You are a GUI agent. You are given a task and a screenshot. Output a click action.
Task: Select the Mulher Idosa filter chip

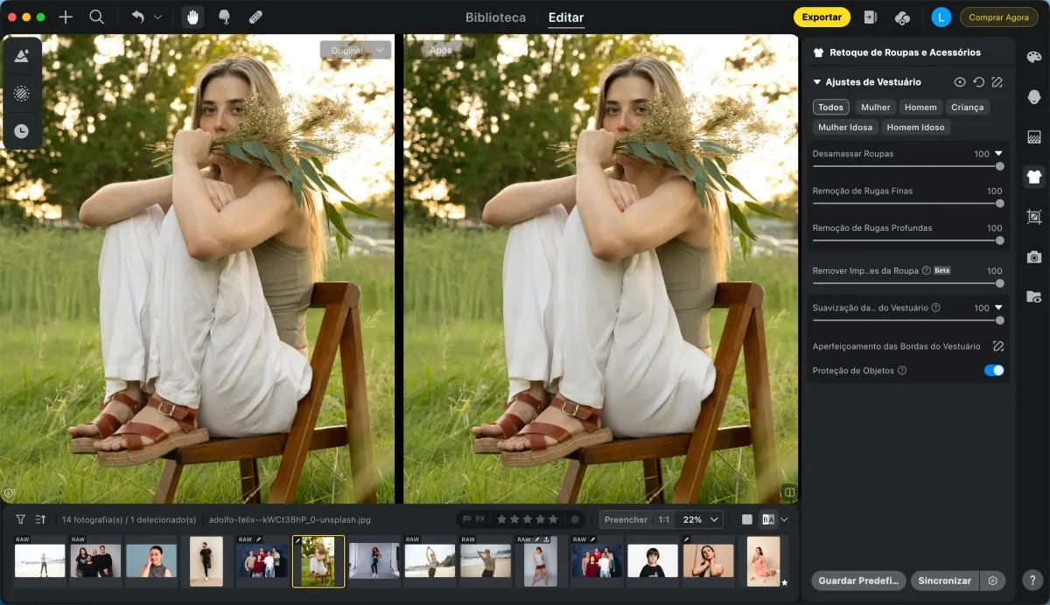click(x=845, y=128)
